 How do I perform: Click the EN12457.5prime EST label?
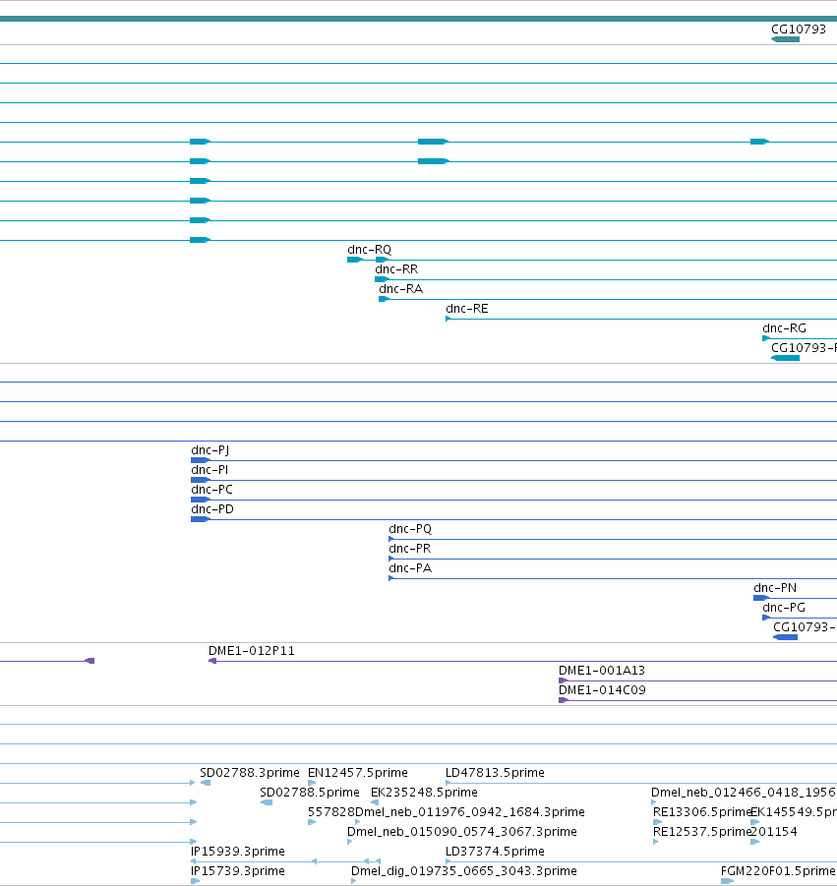(358, 773)
